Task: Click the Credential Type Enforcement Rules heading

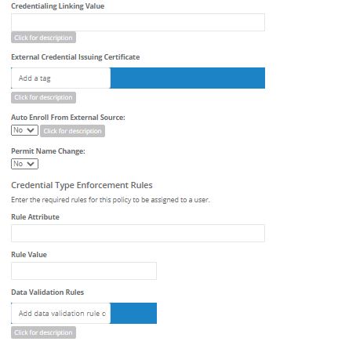Action: (x=82, y=185)
